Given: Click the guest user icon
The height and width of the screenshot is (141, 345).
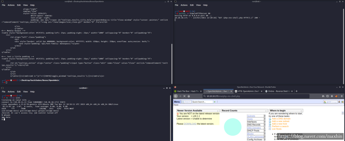Looking at the screenshot, I should pos(325,102).
